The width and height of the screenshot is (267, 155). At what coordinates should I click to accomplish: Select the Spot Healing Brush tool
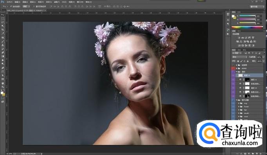tap(3, 38)
